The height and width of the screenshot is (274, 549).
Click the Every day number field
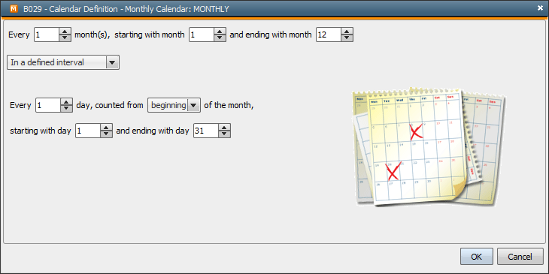click(x=48, y=105)
